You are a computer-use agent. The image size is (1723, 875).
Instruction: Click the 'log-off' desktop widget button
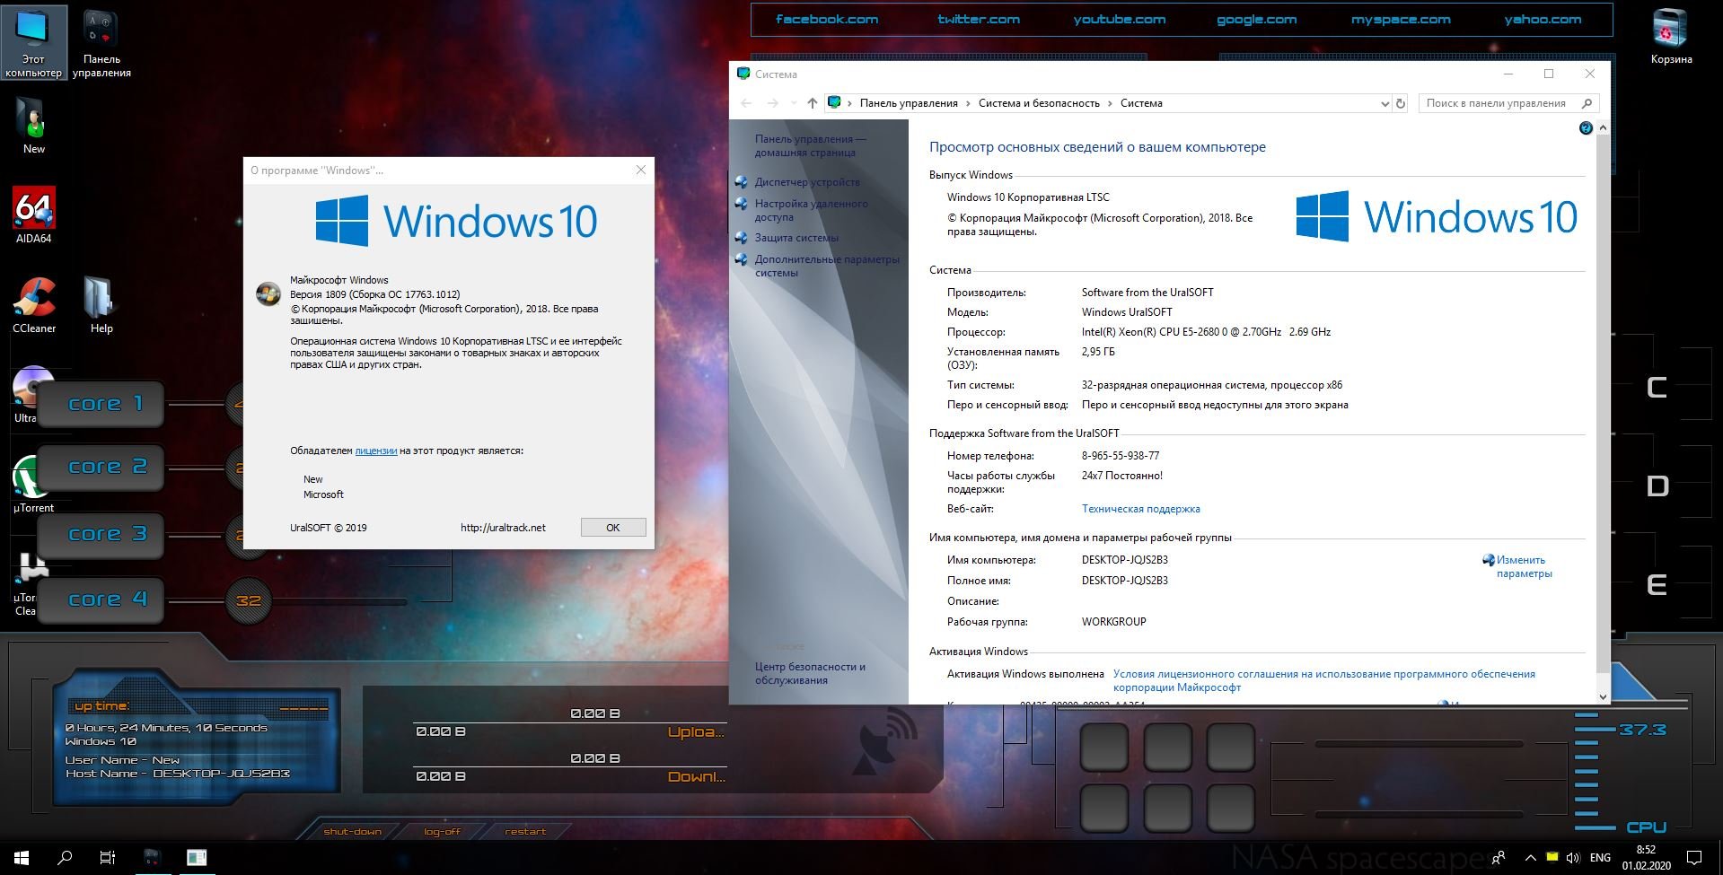point(442,831)
